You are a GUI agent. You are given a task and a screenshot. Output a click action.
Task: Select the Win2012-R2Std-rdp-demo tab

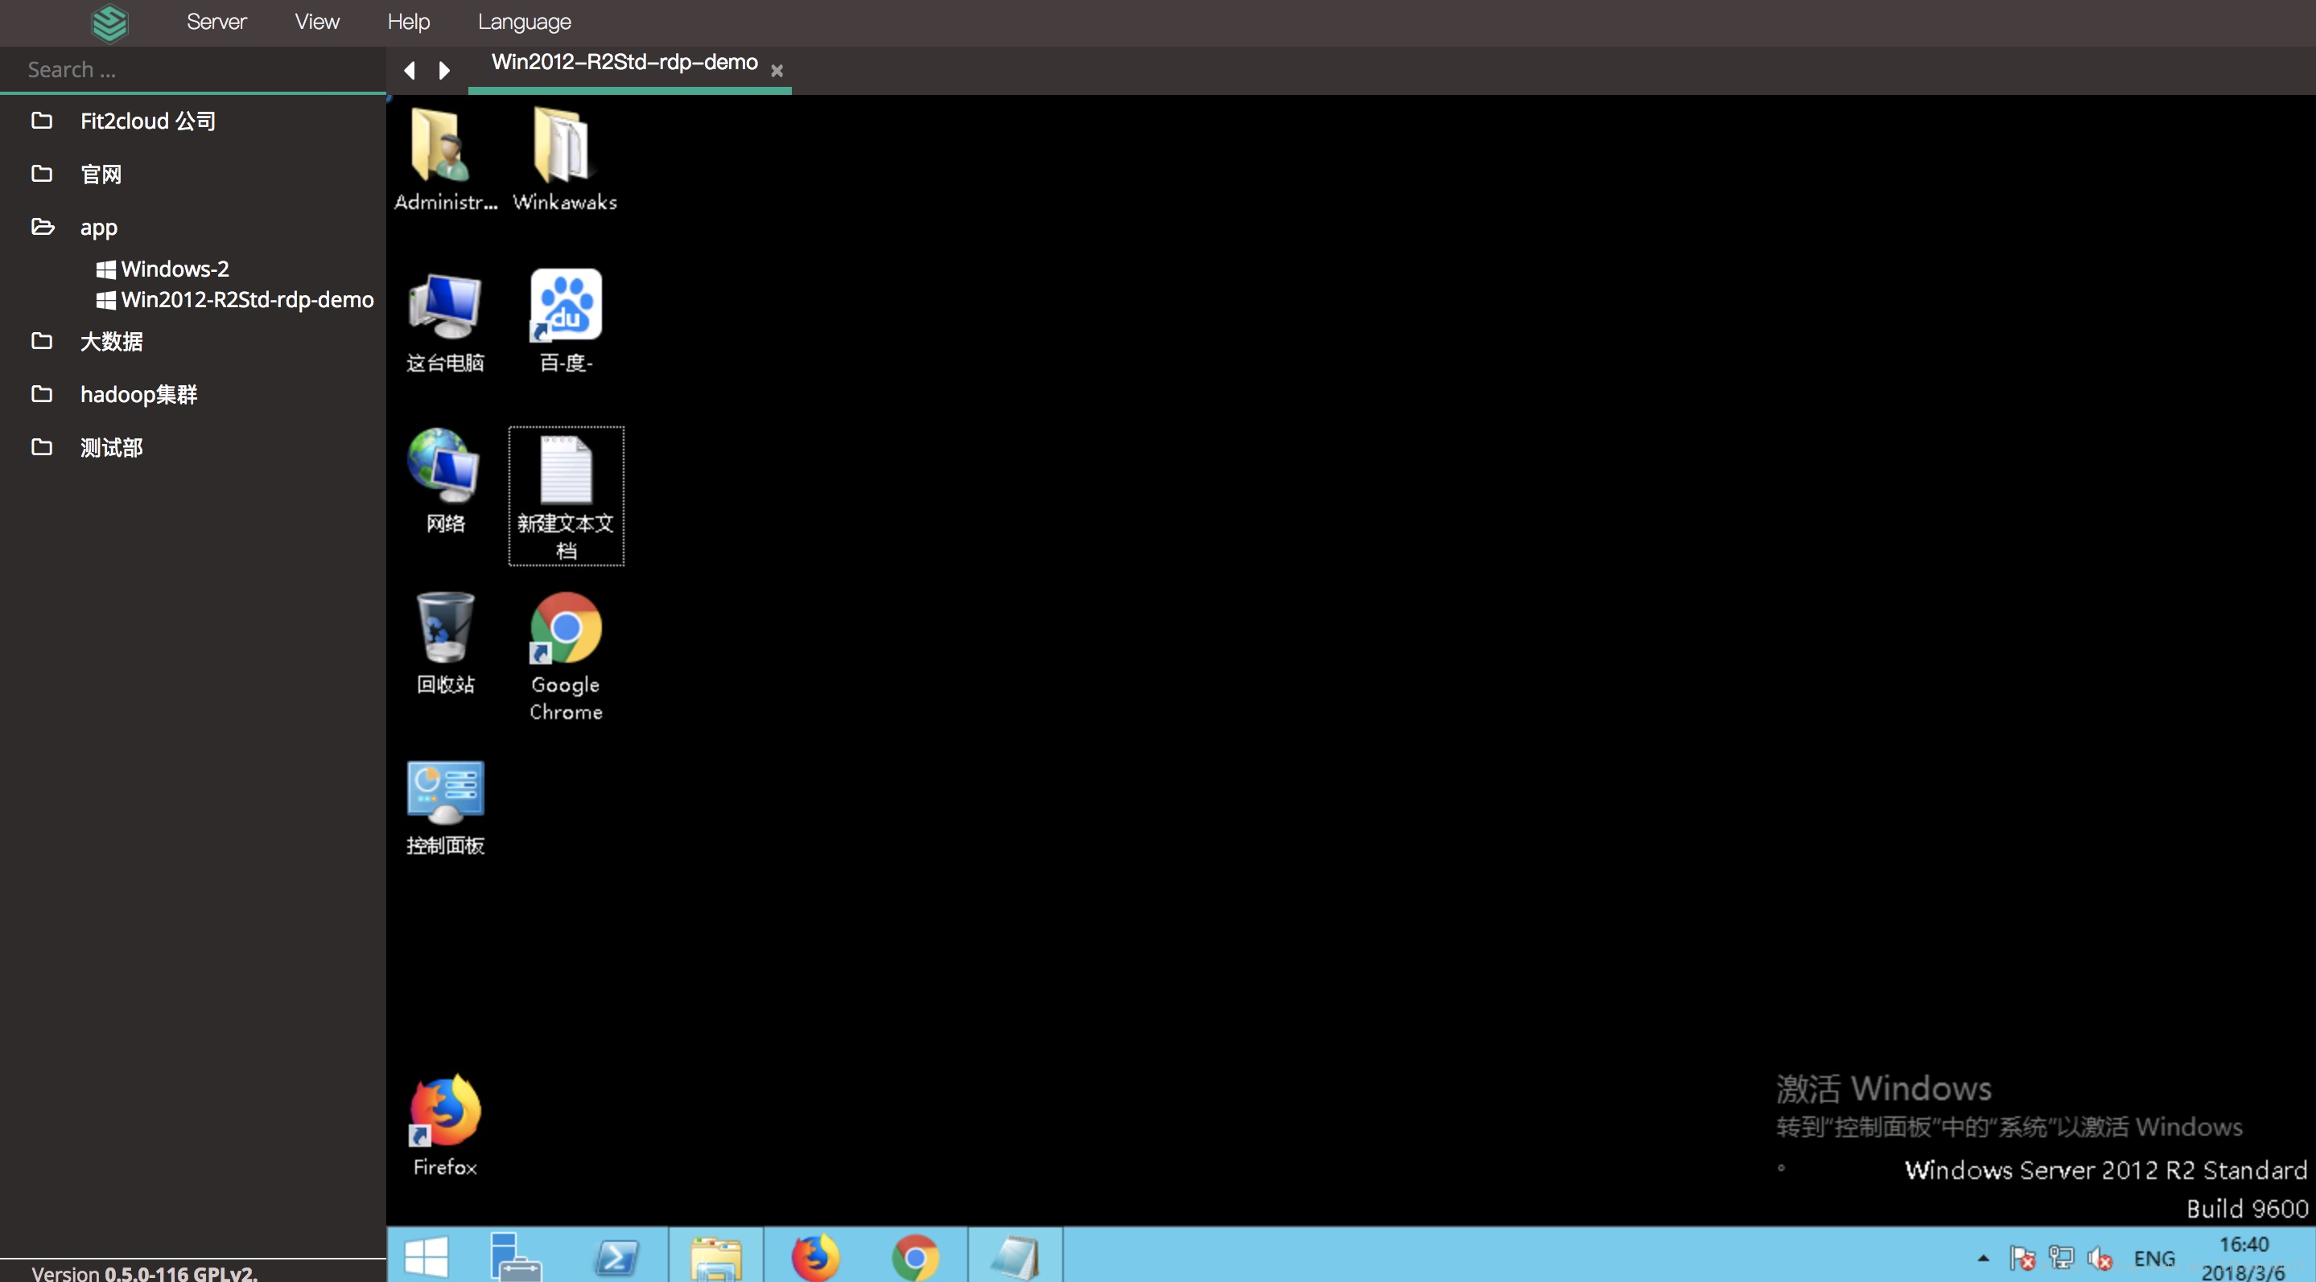pos(625,62)
